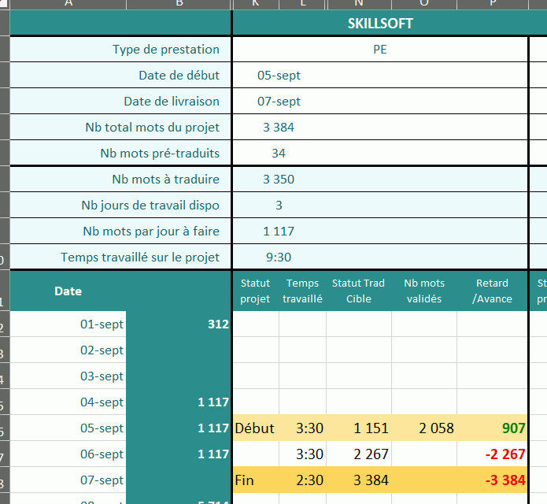The image size is (547, 504).
Task: Click 'Nb total mots du projet' label
Action: pos(152,127)
